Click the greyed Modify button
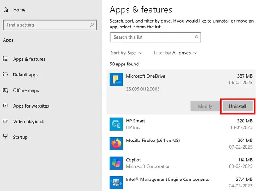This screenshot has width=258, height=191. [x=205, y=106]
